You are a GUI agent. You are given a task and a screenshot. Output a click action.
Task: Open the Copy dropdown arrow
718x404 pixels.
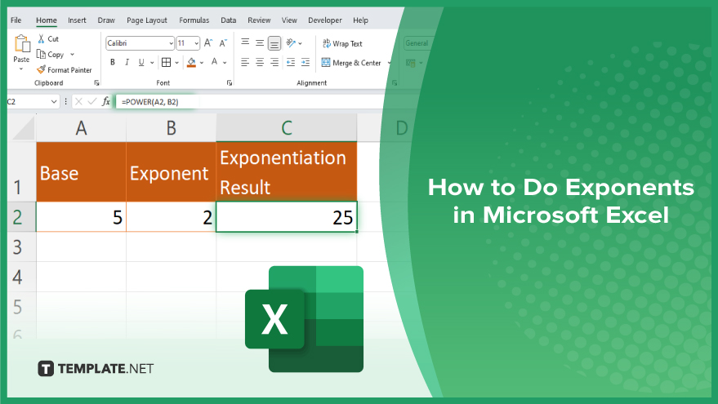[x=73, y=55]
